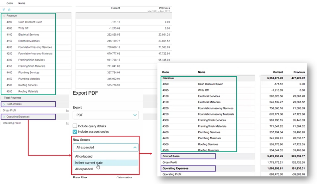The height and width of the screenshot is (184, 317).
Task: Click the Code column header
Action: click(10, 3)
